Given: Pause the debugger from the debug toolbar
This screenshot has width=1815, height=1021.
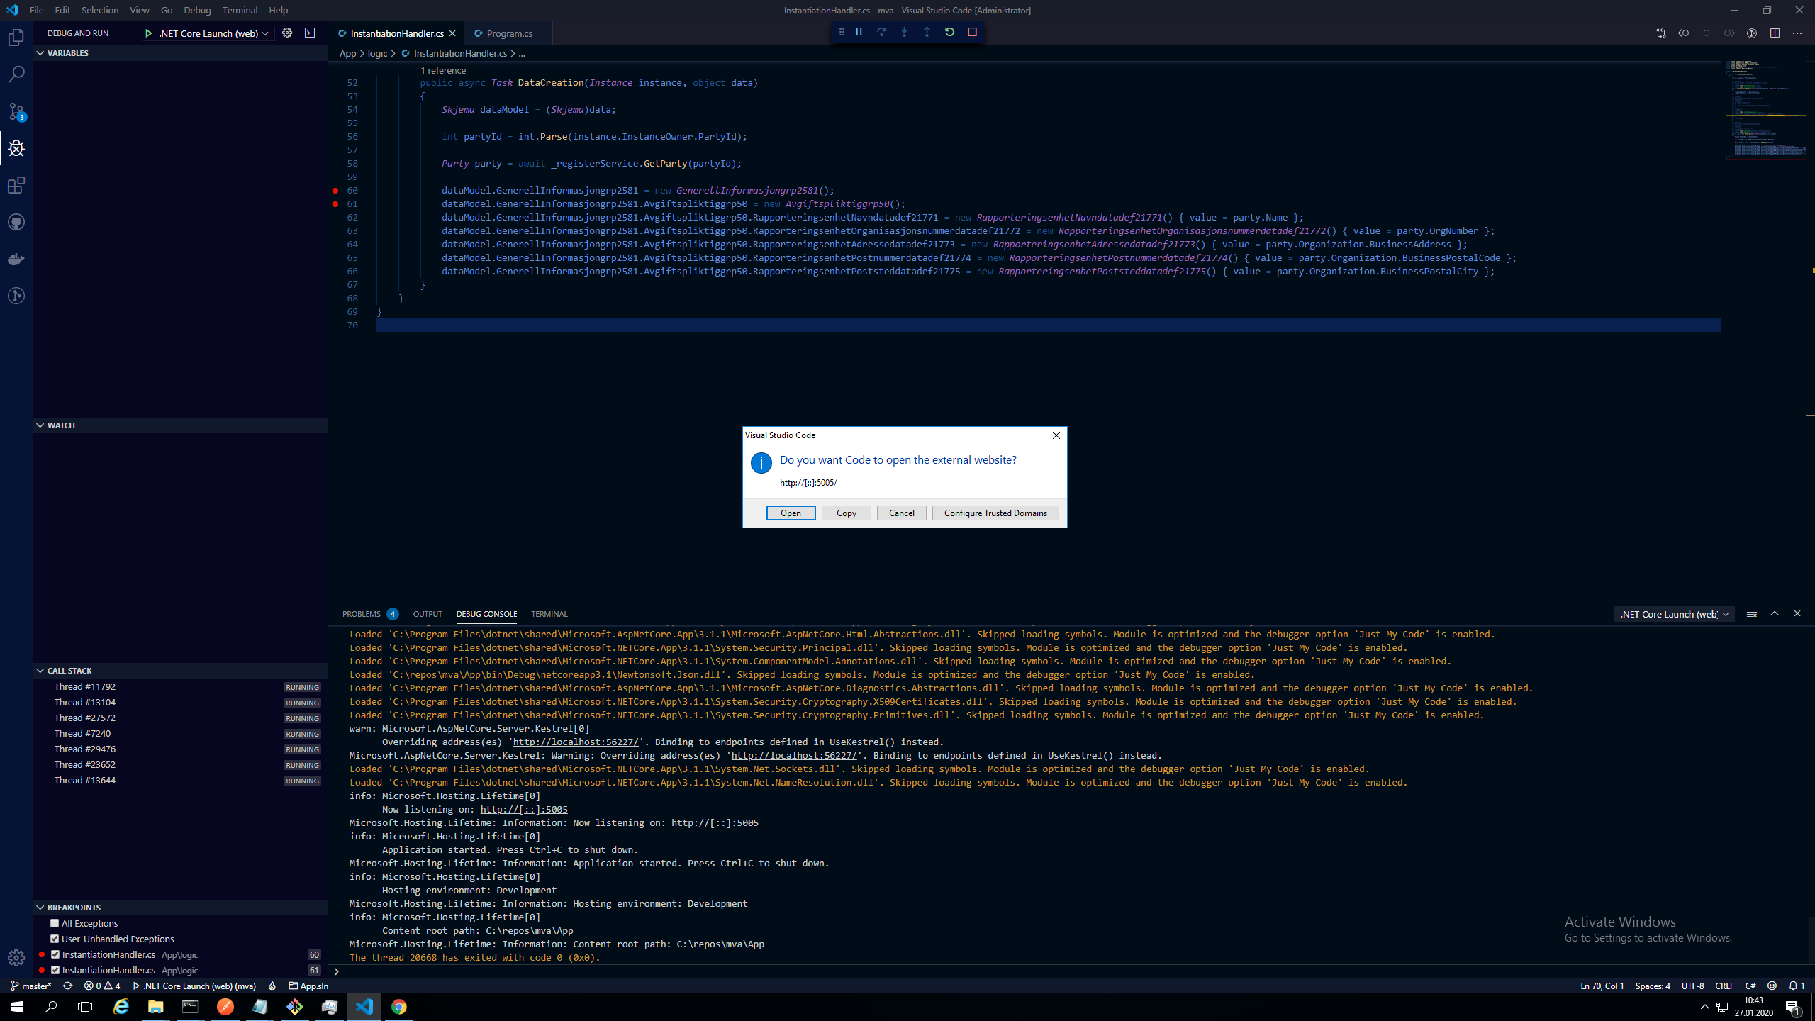Looking at the screenshot, I should (859, 32).
